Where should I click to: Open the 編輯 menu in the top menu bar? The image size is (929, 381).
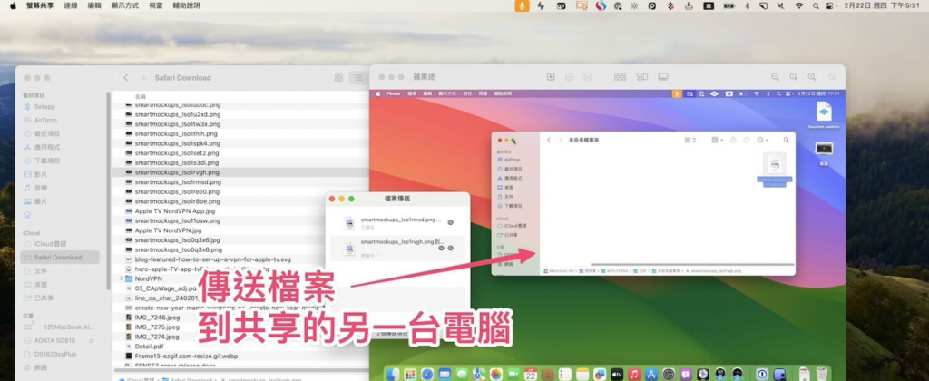(x=94, y=5)
